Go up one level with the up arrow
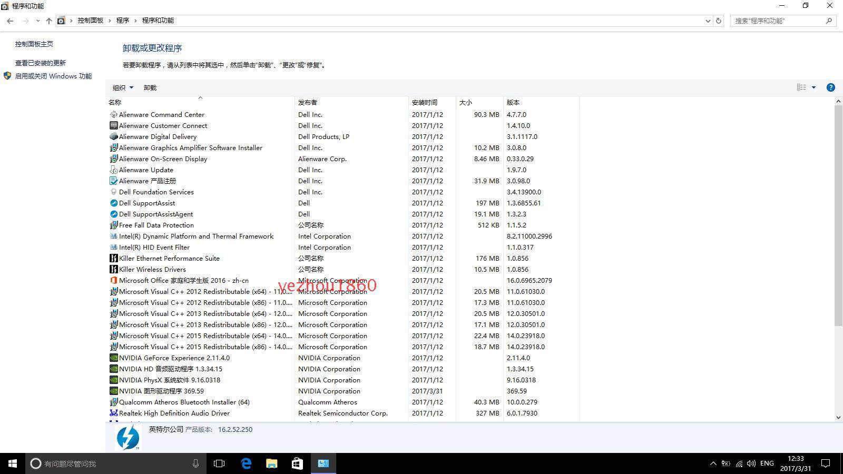 coord(49,21)
